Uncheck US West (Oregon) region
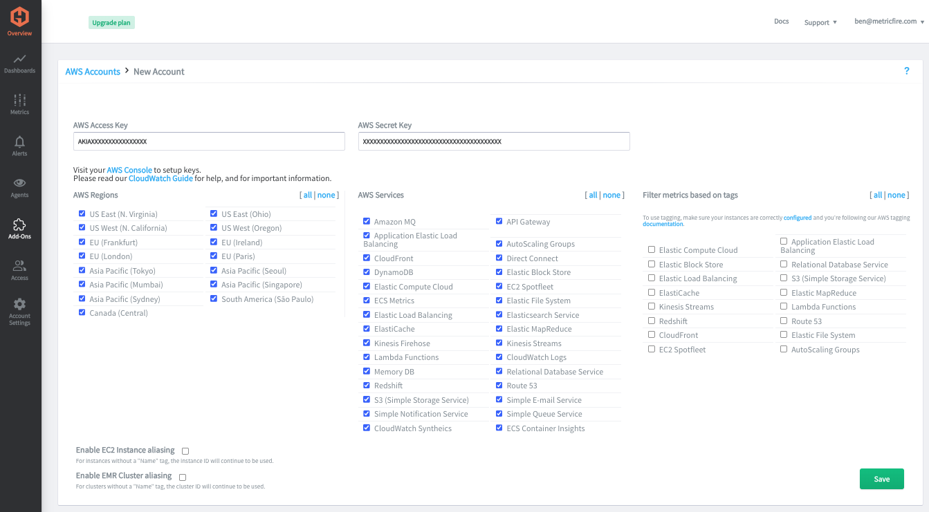 [214, 227]
